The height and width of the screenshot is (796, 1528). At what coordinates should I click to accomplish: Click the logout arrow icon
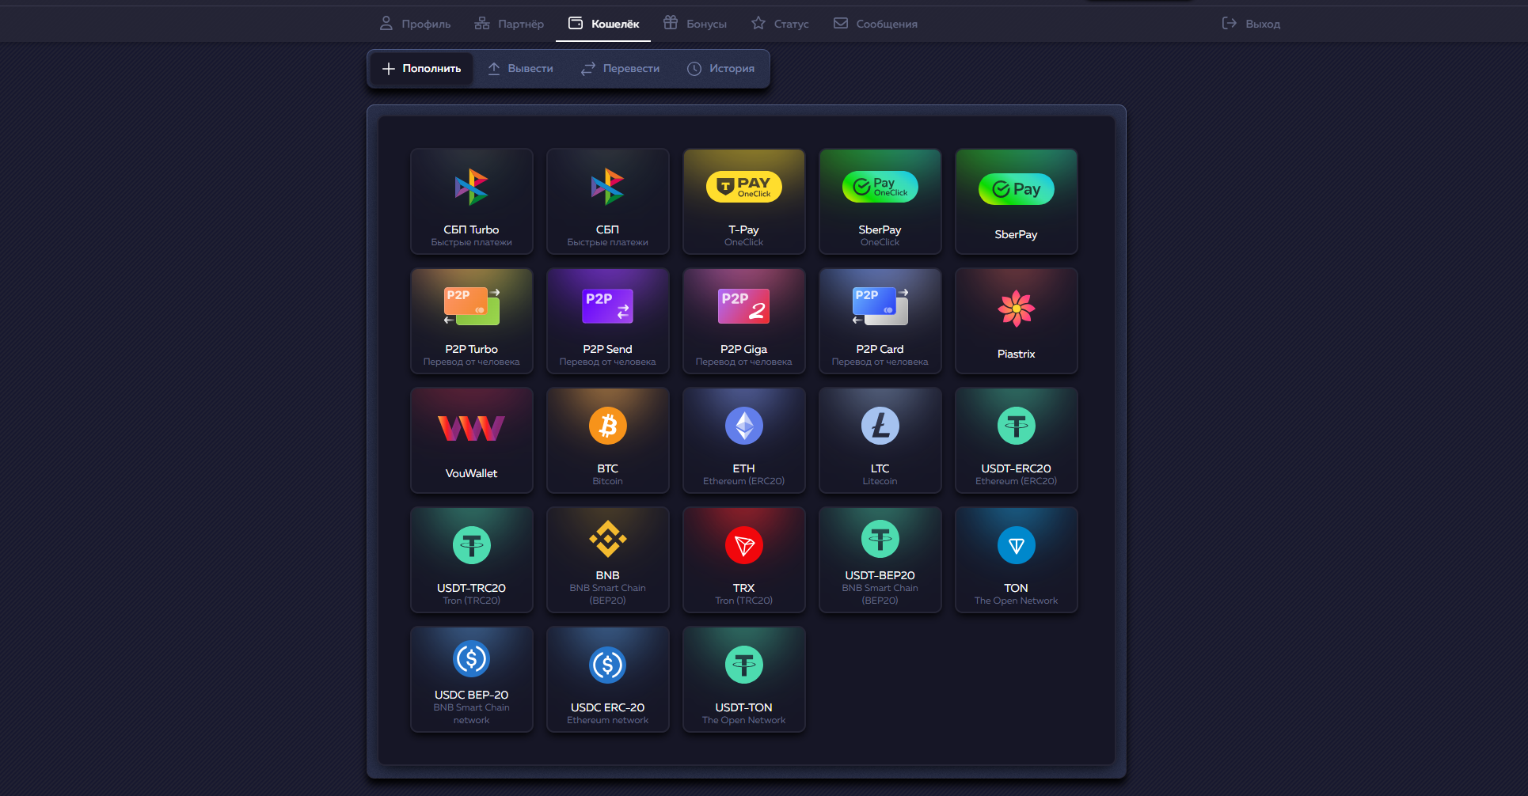pyautogui.click(x=1230, y=23)
